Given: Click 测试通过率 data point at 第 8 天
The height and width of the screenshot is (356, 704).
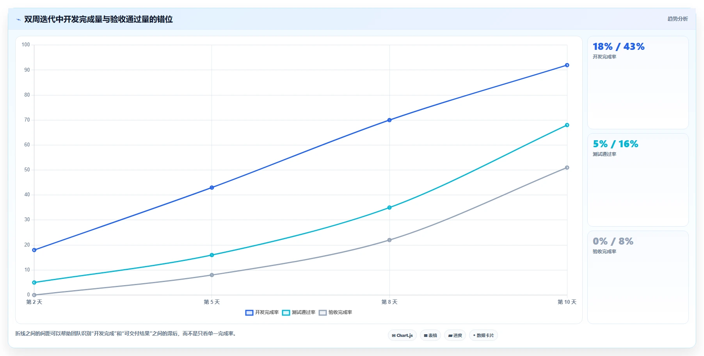Looking at the screenshot, I should (389, 208).
